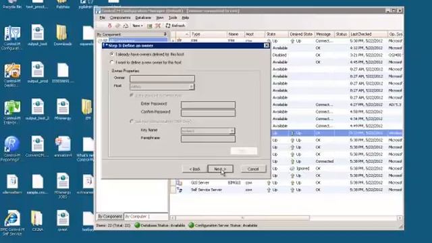Open the output_test file on the desktop
Viewport: 432px width, 243px height.
tap(38, 35)
